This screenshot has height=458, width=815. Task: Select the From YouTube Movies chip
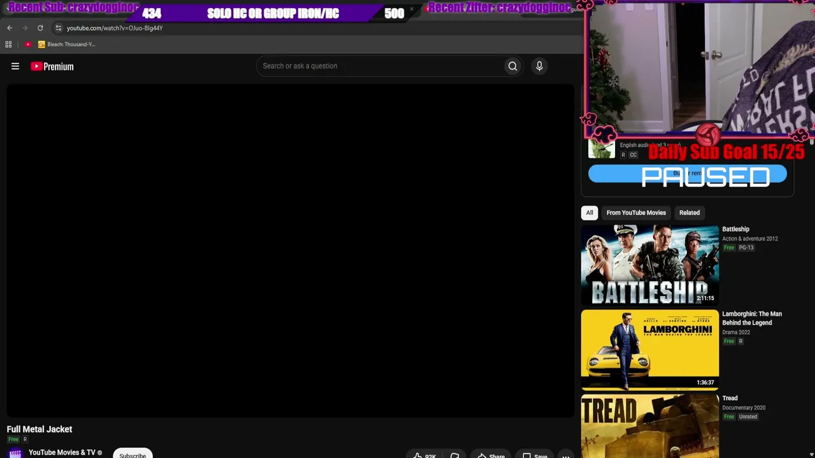click(636, 212)
